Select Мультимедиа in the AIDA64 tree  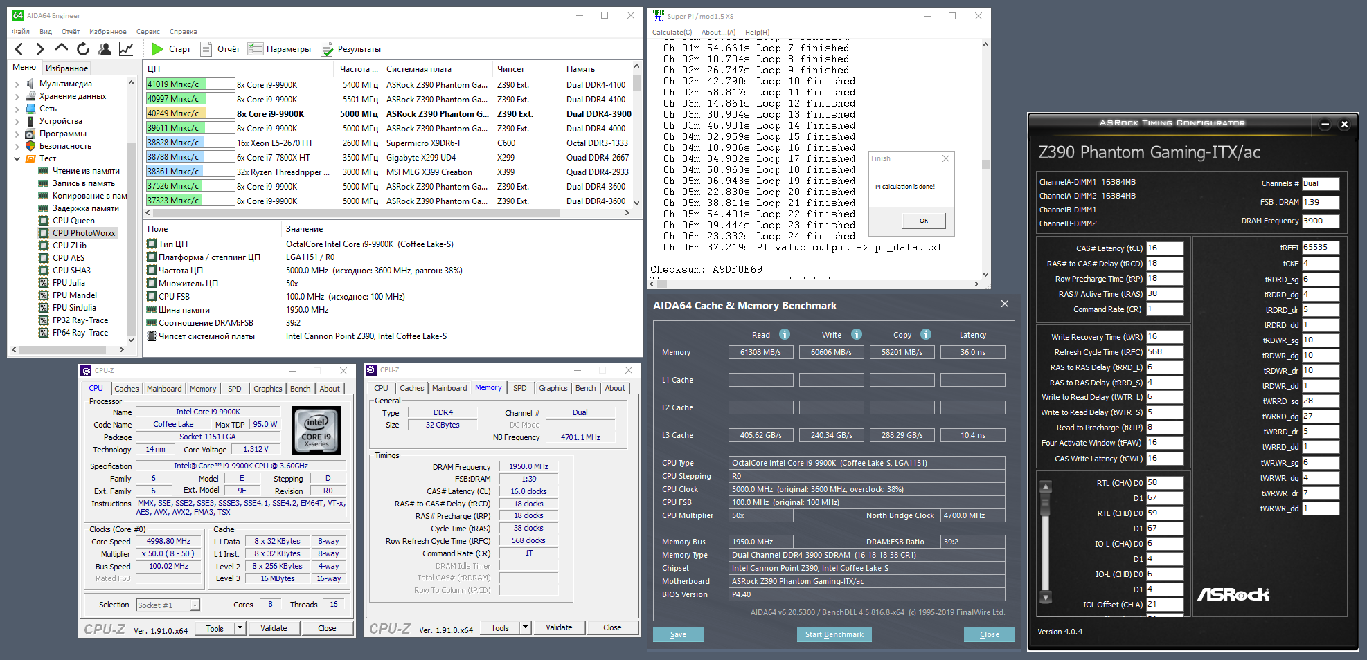pos(65,84)
